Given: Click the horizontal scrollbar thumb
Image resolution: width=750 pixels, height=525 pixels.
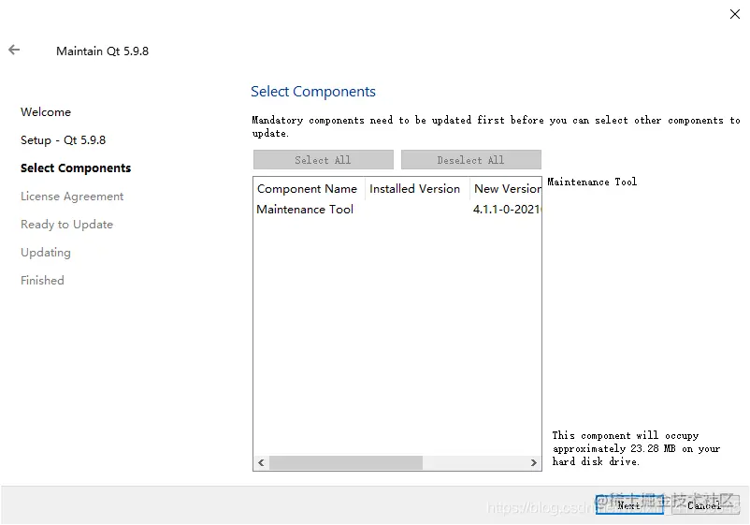Looking at the screenshot, I should tap(346, 463).
